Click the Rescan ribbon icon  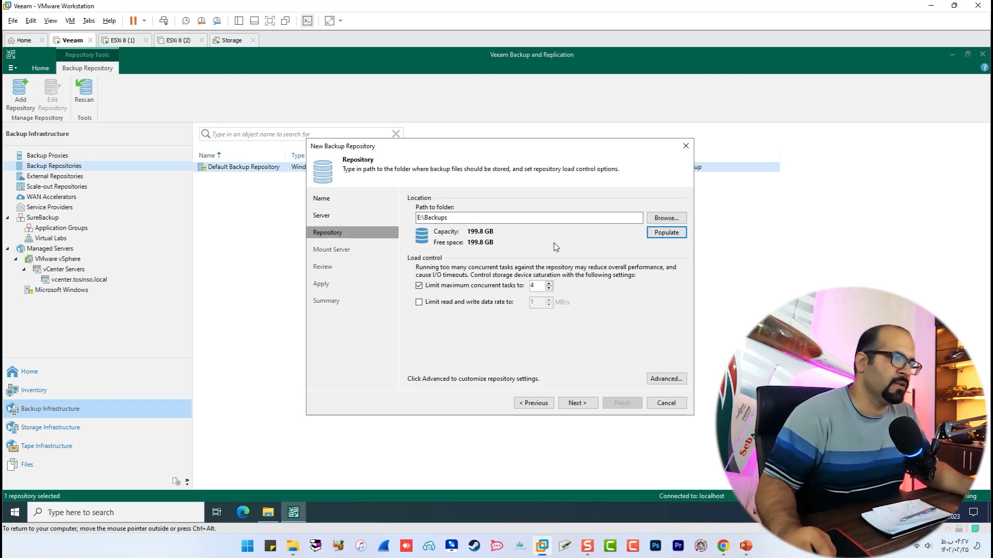(84, 91)
